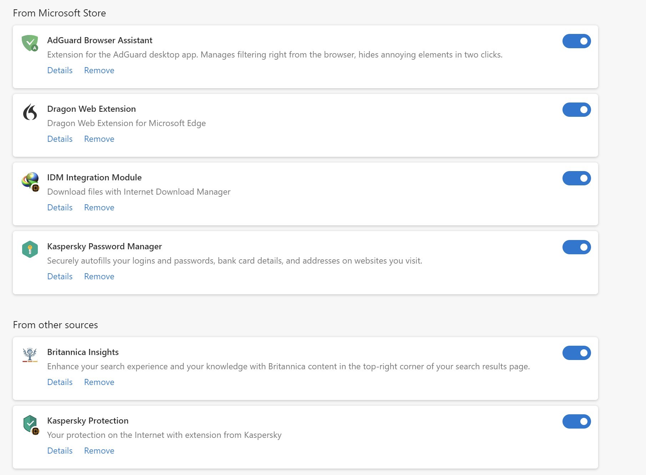The width and height of the screenshot is (646, 475).
Task: View Details of IDM Integration Module
Action: (x=60, y=207)
